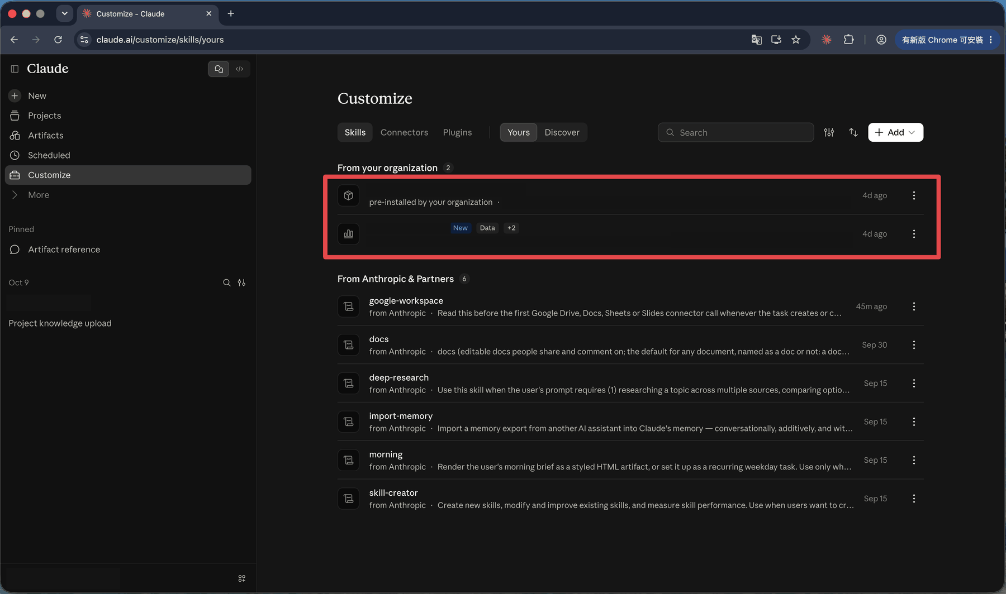Open Chrome extensions puzzle icon
This screenshot has width=1006, height=594.
click(x=848, y=40)
